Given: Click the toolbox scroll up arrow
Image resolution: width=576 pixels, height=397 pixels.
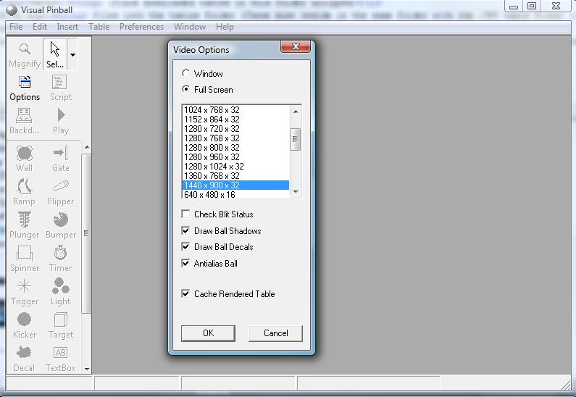Looking at the screenshot, I should (x=87, y=148).
